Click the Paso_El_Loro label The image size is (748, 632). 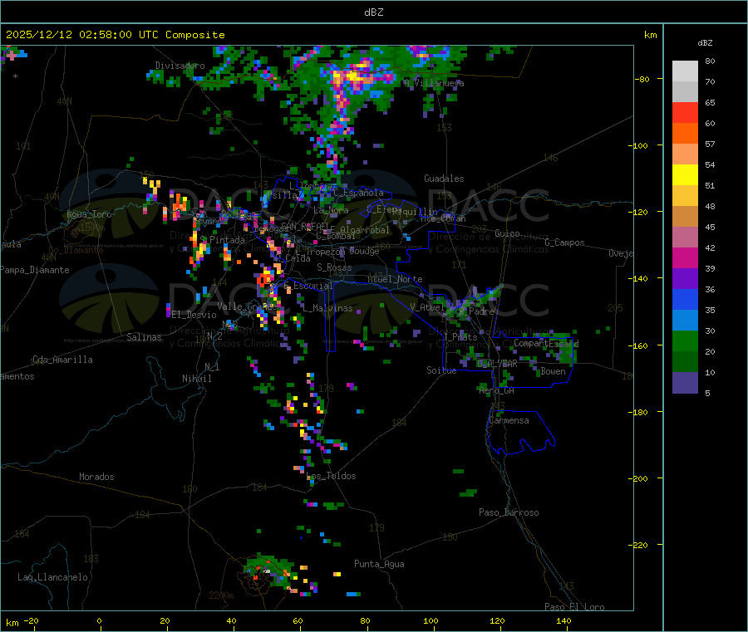point(575,607)
